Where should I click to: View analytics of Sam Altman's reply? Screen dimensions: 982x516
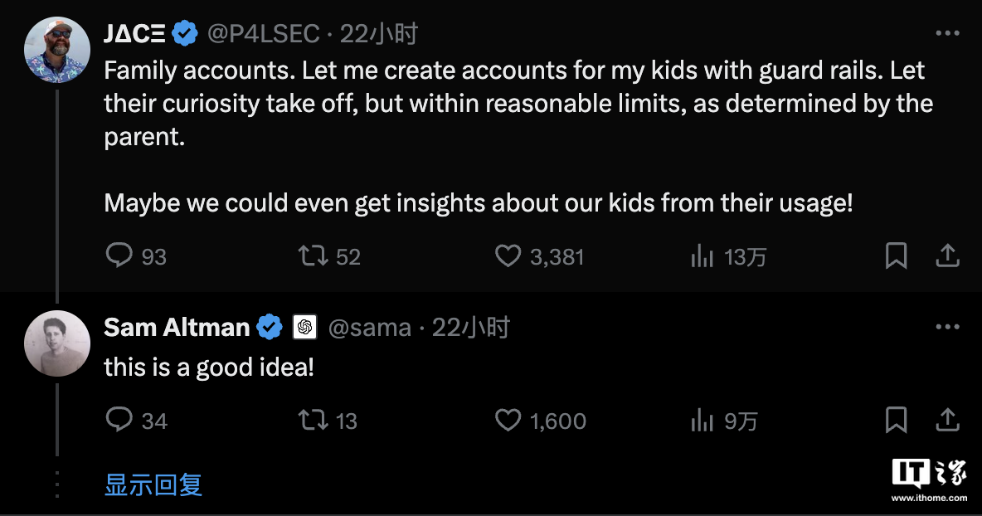pyautogui.click(x=702, y=421)
